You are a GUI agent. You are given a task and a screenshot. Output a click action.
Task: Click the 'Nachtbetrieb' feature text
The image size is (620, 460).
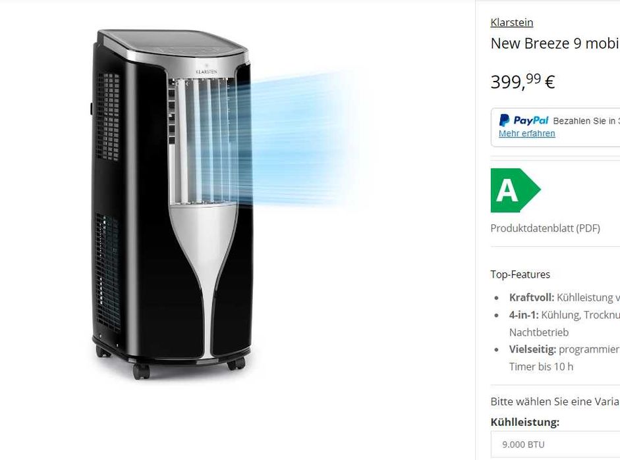point(539,332)
